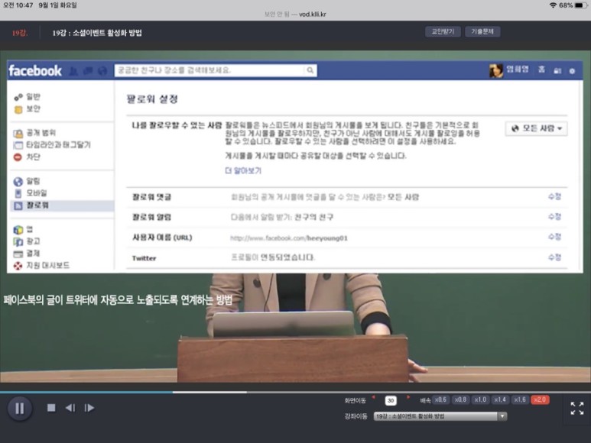
Task: Click the Facebook search magnifier icon
Action: pos(310,70)
